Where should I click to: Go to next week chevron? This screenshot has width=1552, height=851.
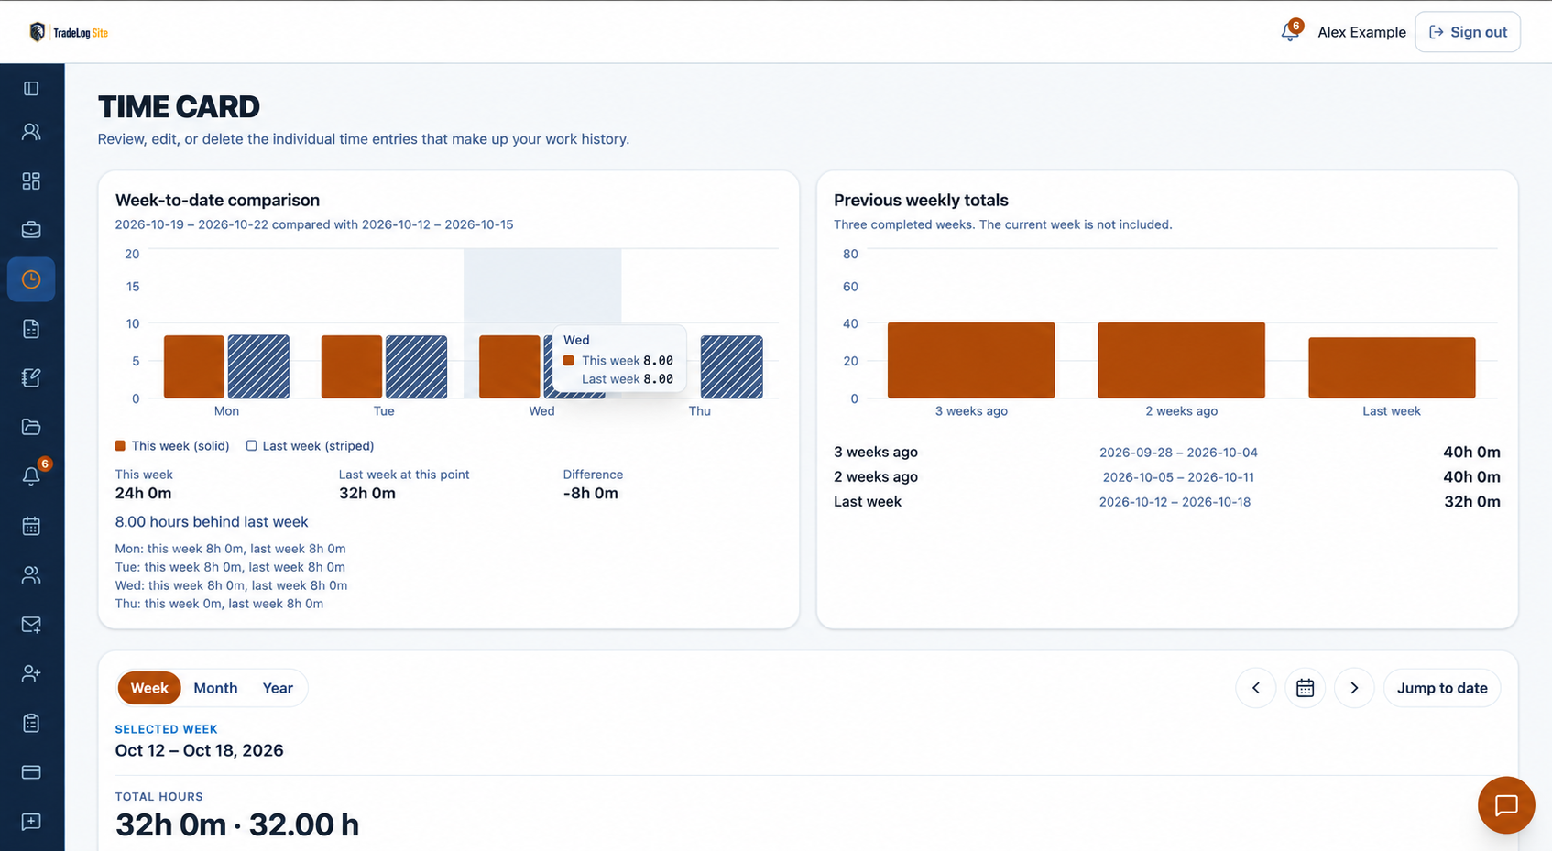tap(1354, 688)
